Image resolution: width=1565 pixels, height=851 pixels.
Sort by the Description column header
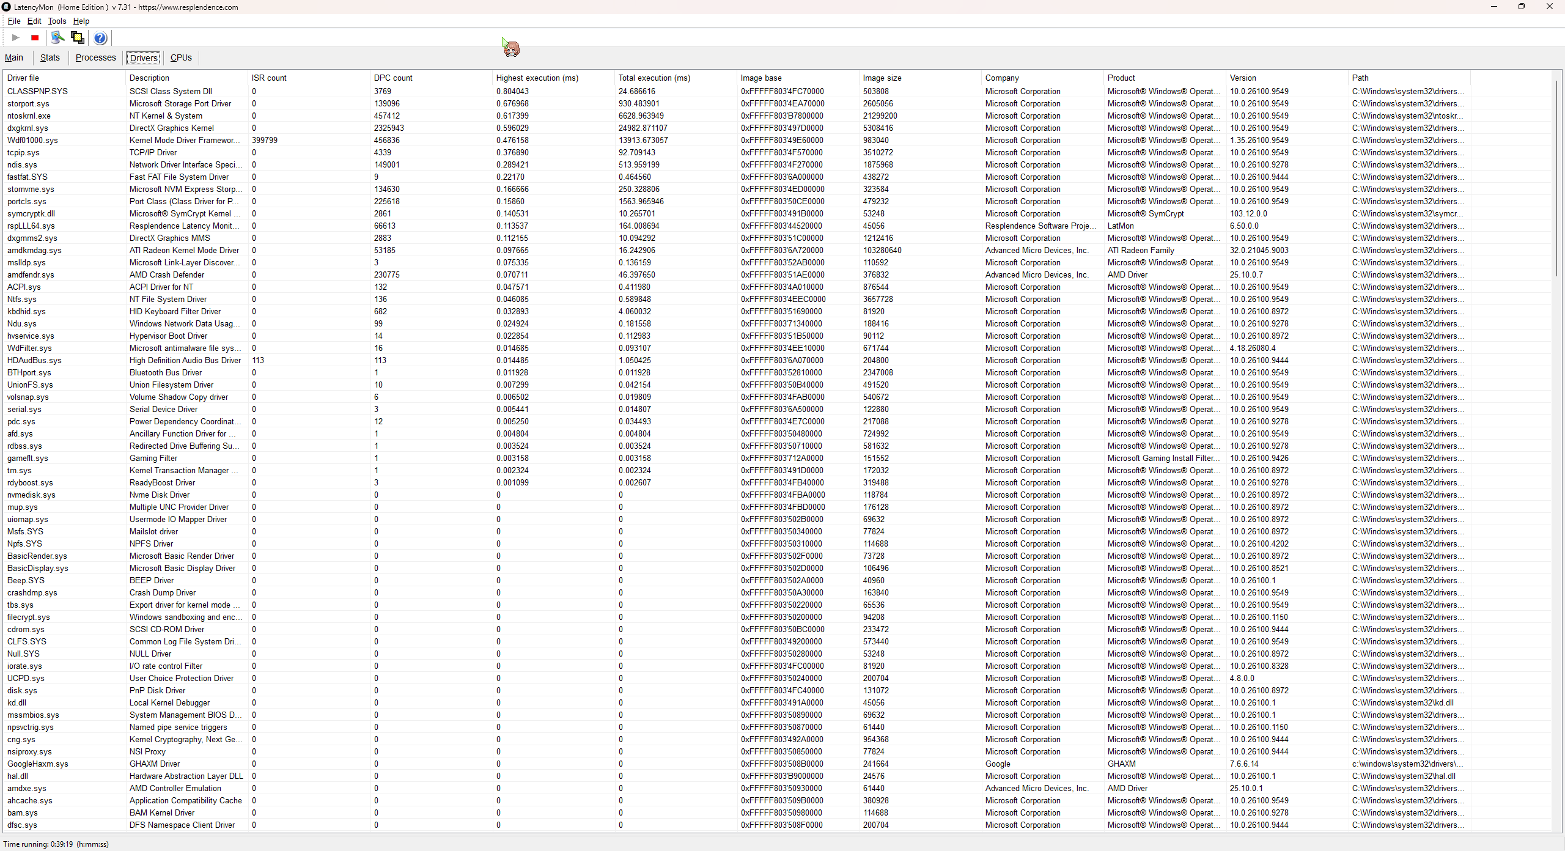tap(186, 78)
